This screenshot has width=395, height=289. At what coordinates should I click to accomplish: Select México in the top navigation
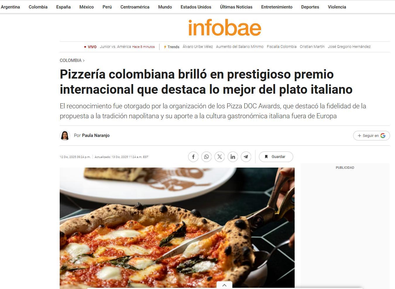coord(87,7)
